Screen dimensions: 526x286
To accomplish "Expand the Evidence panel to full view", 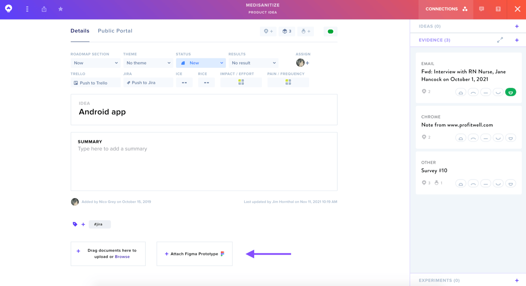I will [500, 40].
